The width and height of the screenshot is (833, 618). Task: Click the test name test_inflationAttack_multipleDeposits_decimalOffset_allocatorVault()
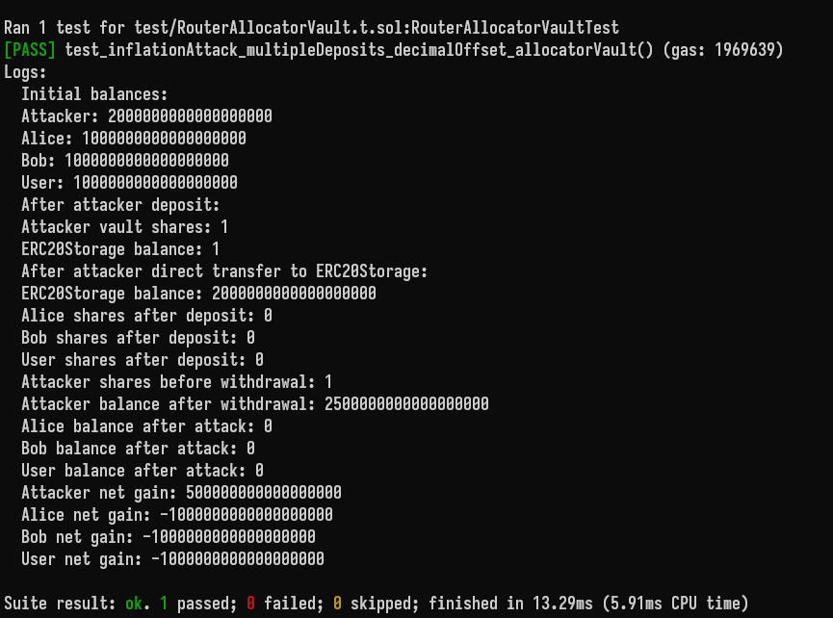pyautogui.click(x=359, y=50)
